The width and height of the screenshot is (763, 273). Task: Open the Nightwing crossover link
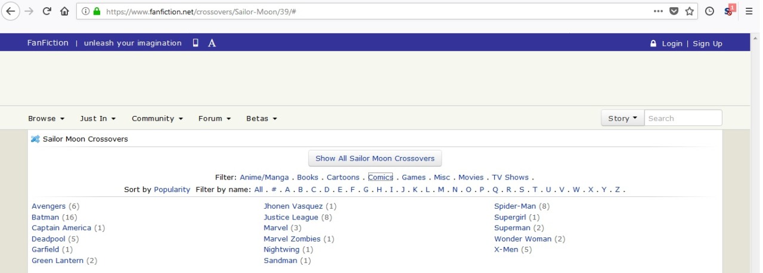[281, 250]
